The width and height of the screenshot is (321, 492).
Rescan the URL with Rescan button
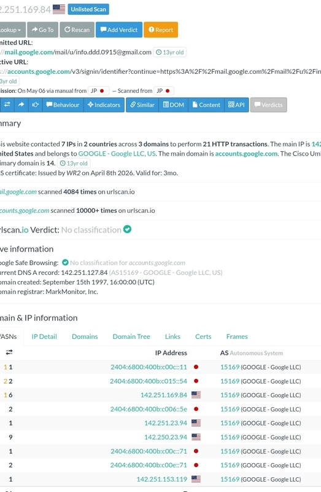tap(77, 30)
